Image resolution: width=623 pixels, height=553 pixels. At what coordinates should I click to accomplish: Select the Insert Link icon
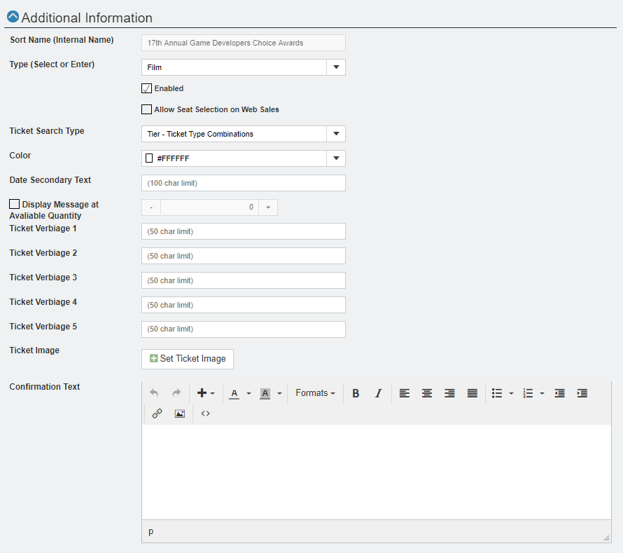click(x=156, y=414)
